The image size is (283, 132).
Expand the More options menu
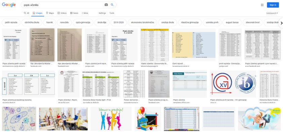[x=85, y=13]
